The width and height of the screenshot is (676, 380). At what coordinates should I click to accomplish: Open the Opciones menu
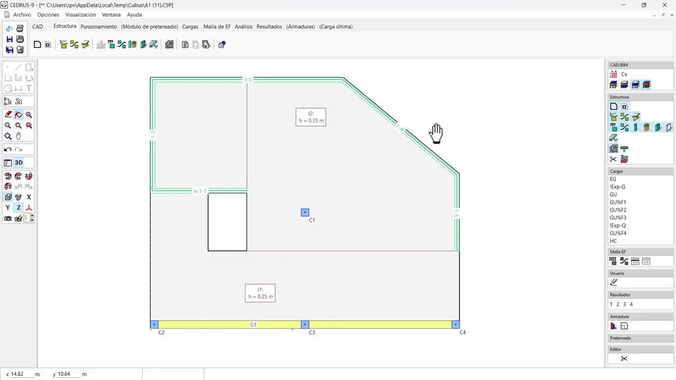click(48, 15)
